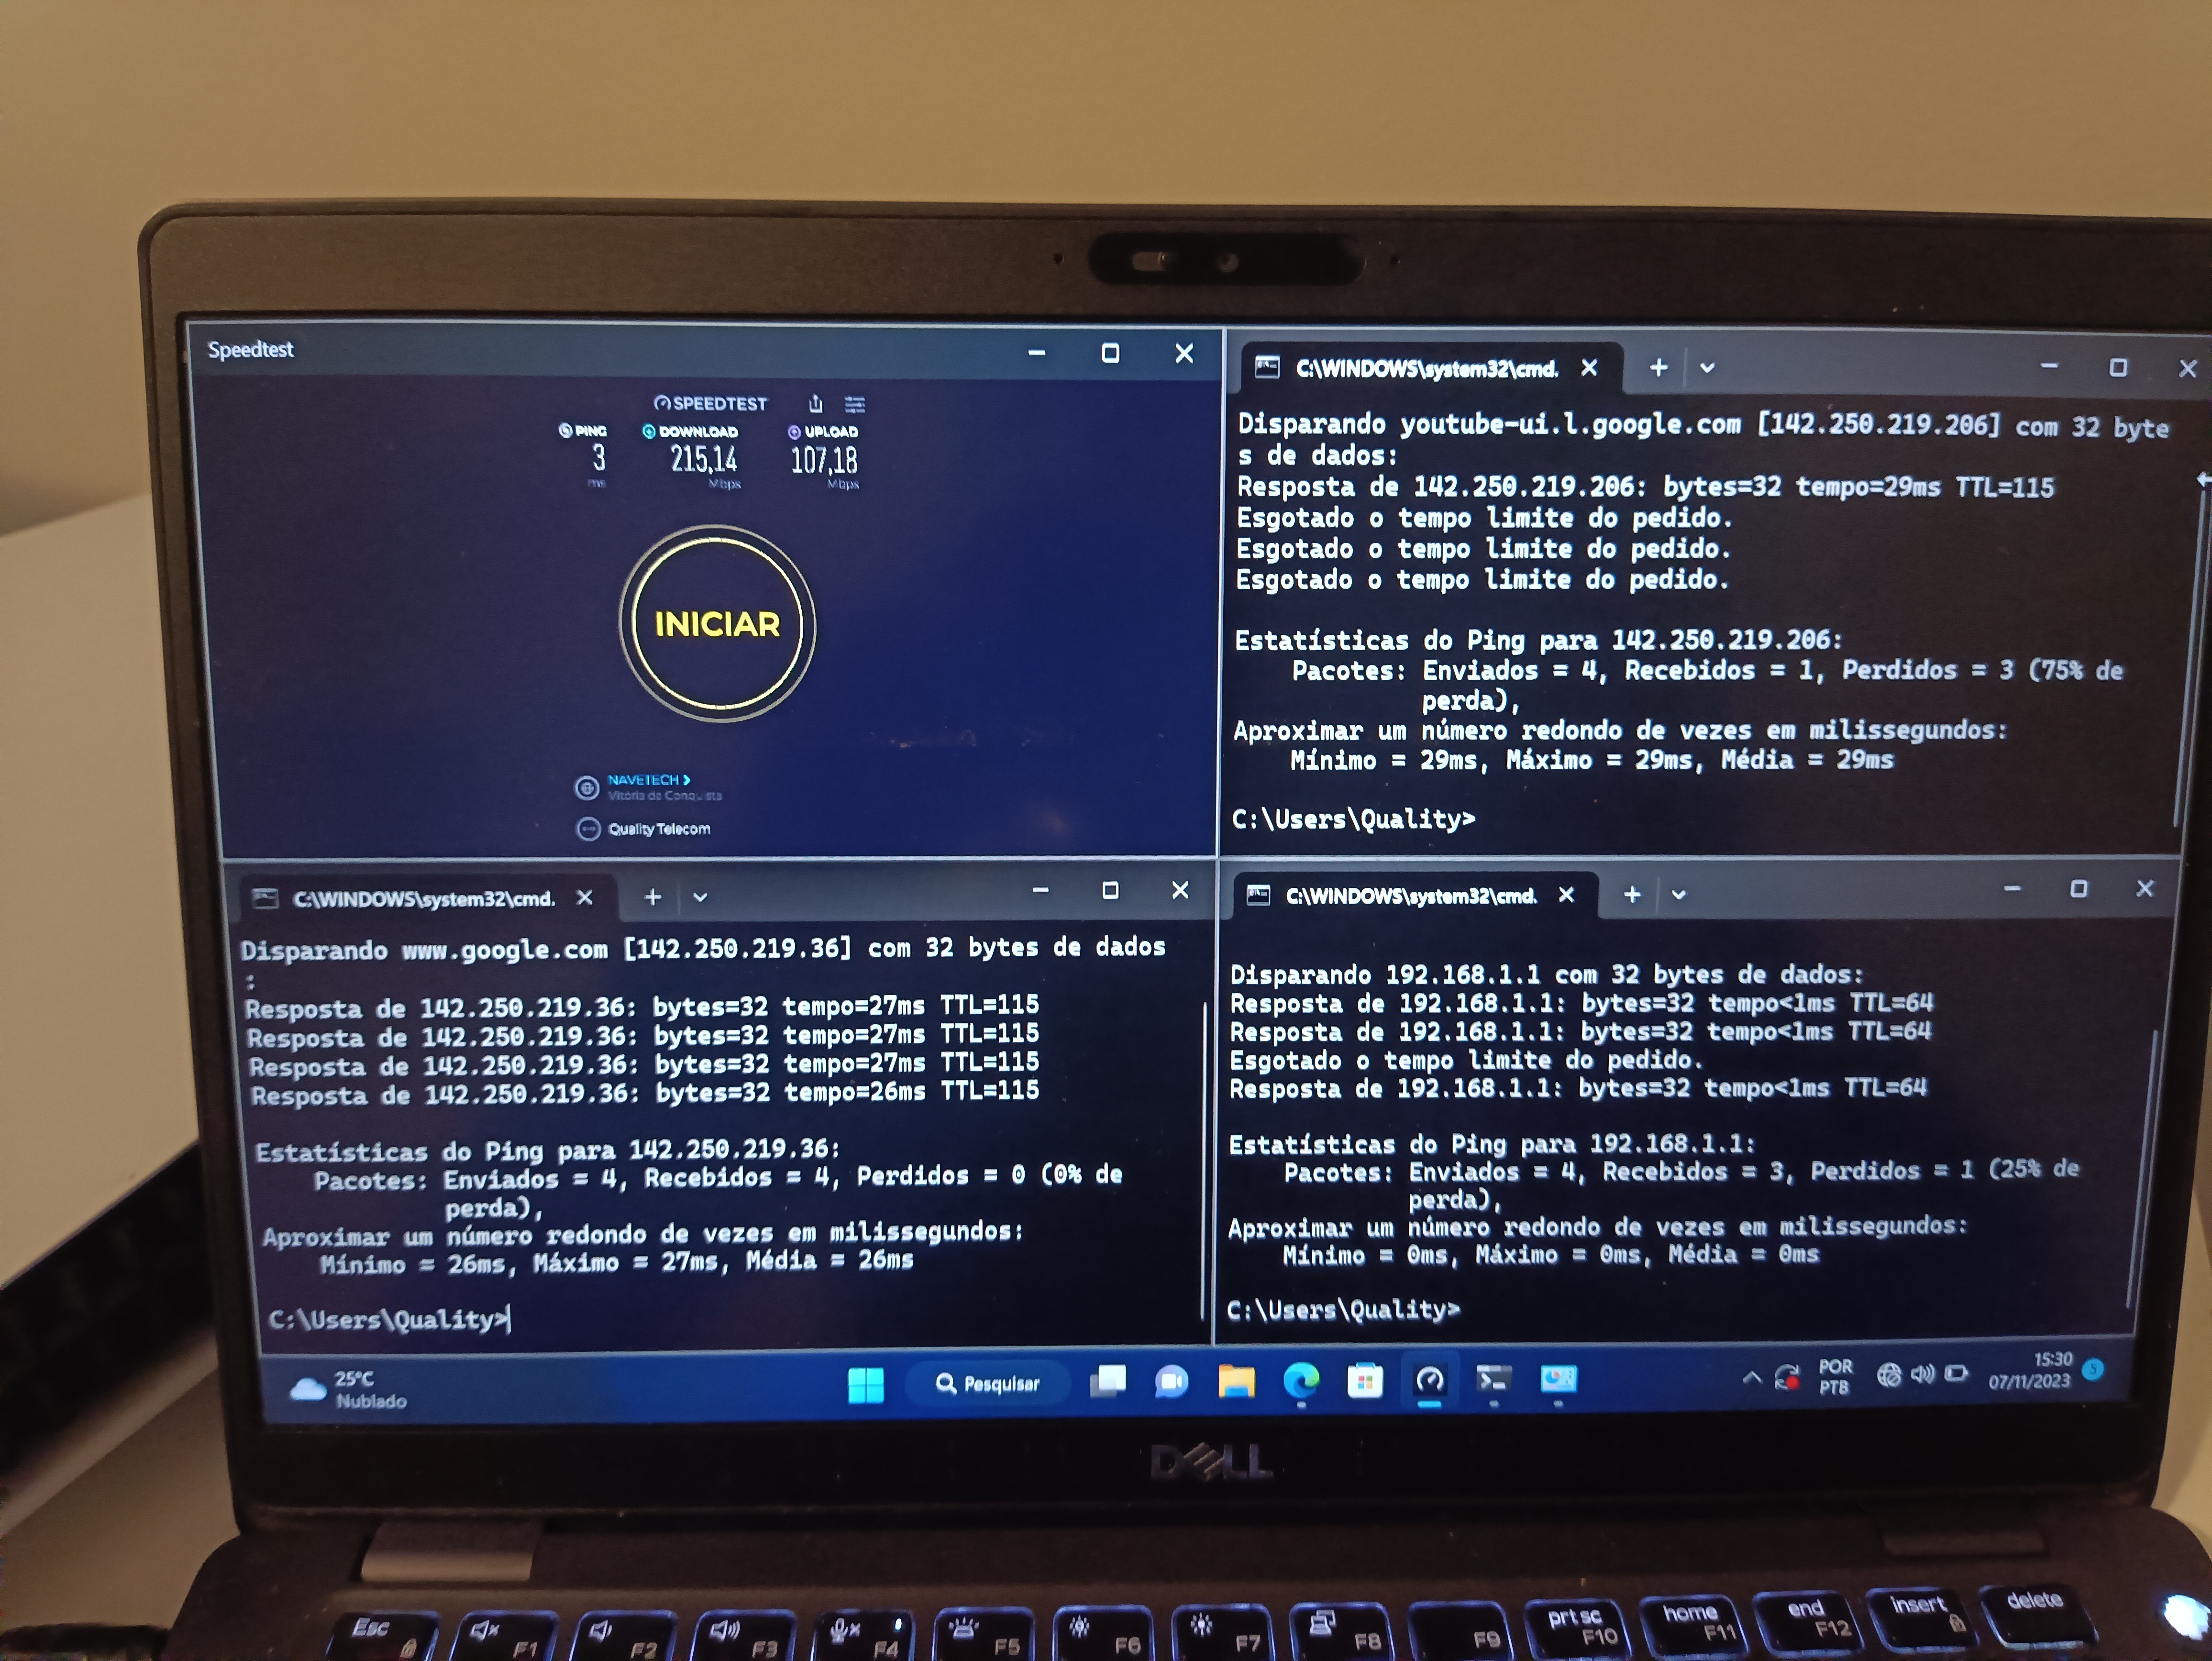Add a new tab in the youtube ping terminal
Viewport: 2212px width, 1661px height.
[1658, 368]
